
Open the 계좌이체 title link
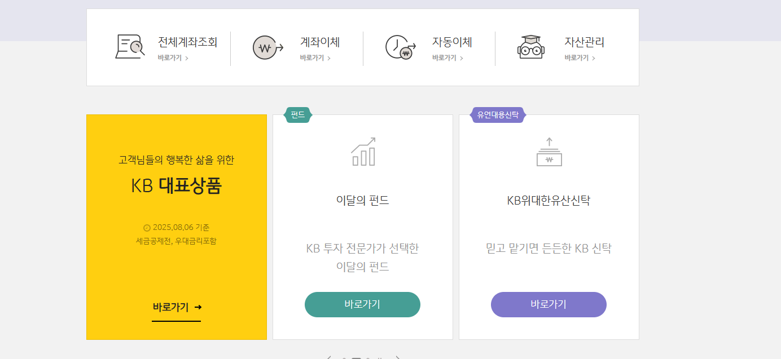320,42
